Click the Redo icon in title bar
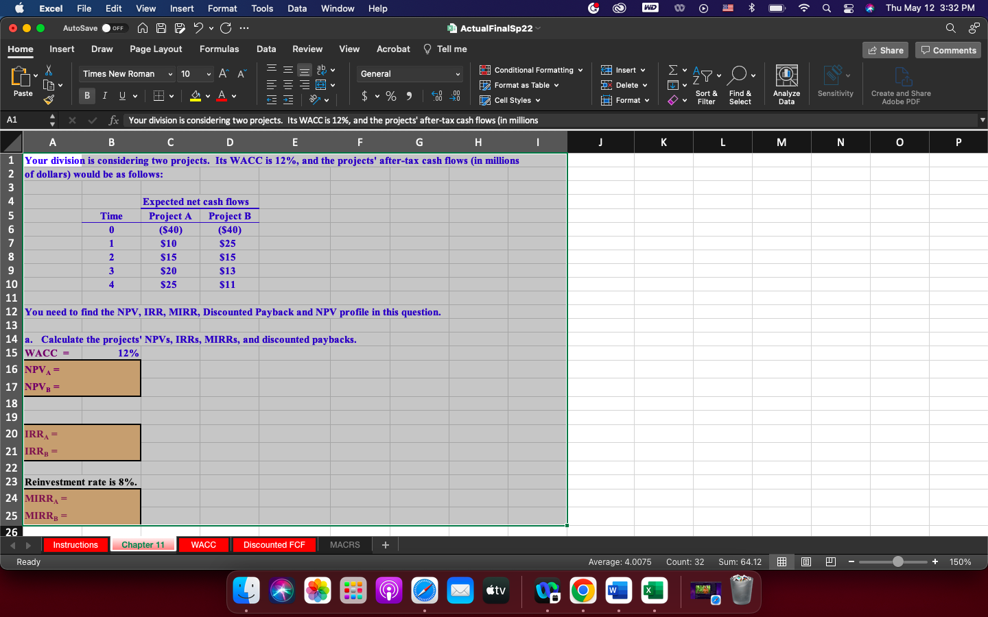Viewport: 988px width, 617px height. coord(226,28)
